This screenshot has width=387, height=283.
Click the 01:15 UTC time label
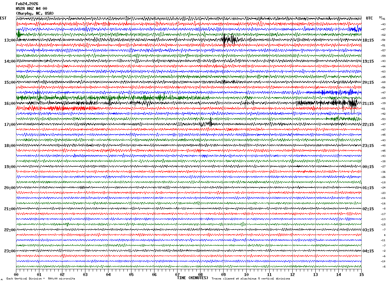[368, 188]
